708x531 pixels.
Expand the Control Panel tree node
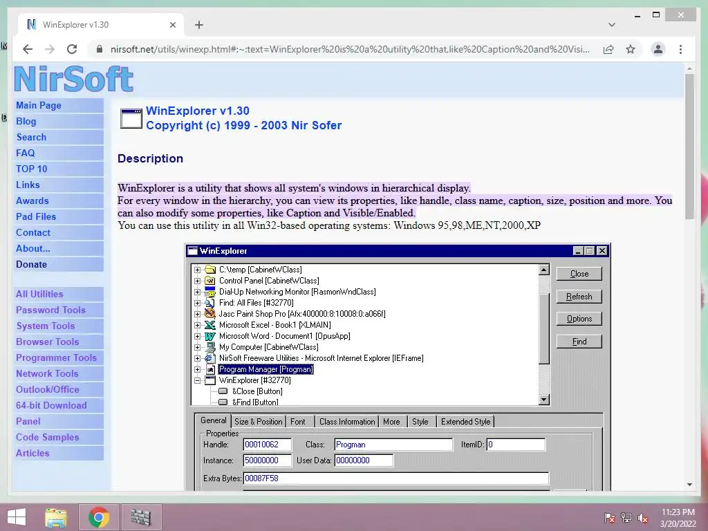coord(197,281)
